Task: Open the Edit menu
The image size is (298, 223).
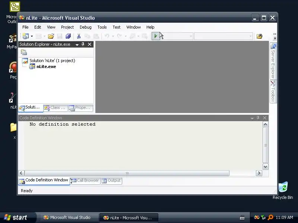Action: [x=38, y=27]
